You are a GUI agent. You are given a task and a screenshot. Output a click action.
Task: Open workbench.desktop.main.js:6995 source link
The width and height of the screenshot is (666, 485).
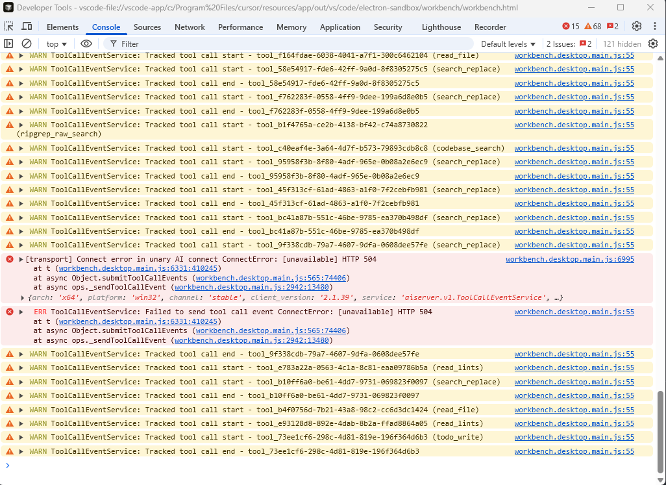(x=569, y=259)
